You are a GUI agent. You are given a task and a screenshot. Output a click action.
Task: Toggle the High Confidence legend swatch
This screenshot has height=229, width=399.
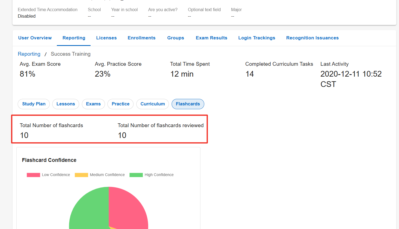tap(136, 175)
